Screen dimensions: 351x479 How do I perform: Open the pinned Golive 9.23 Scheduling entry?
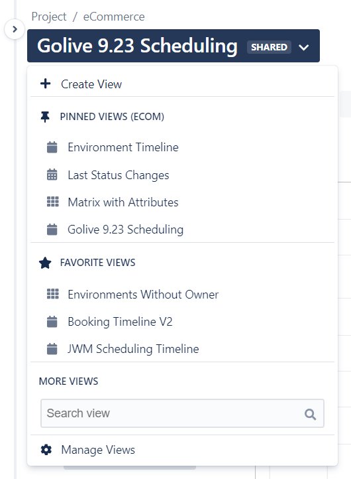[x=125, y=230]
